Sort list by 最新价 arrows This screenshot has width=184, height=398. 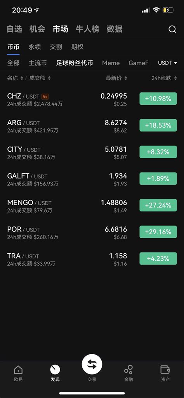click(x=125, y=78)
